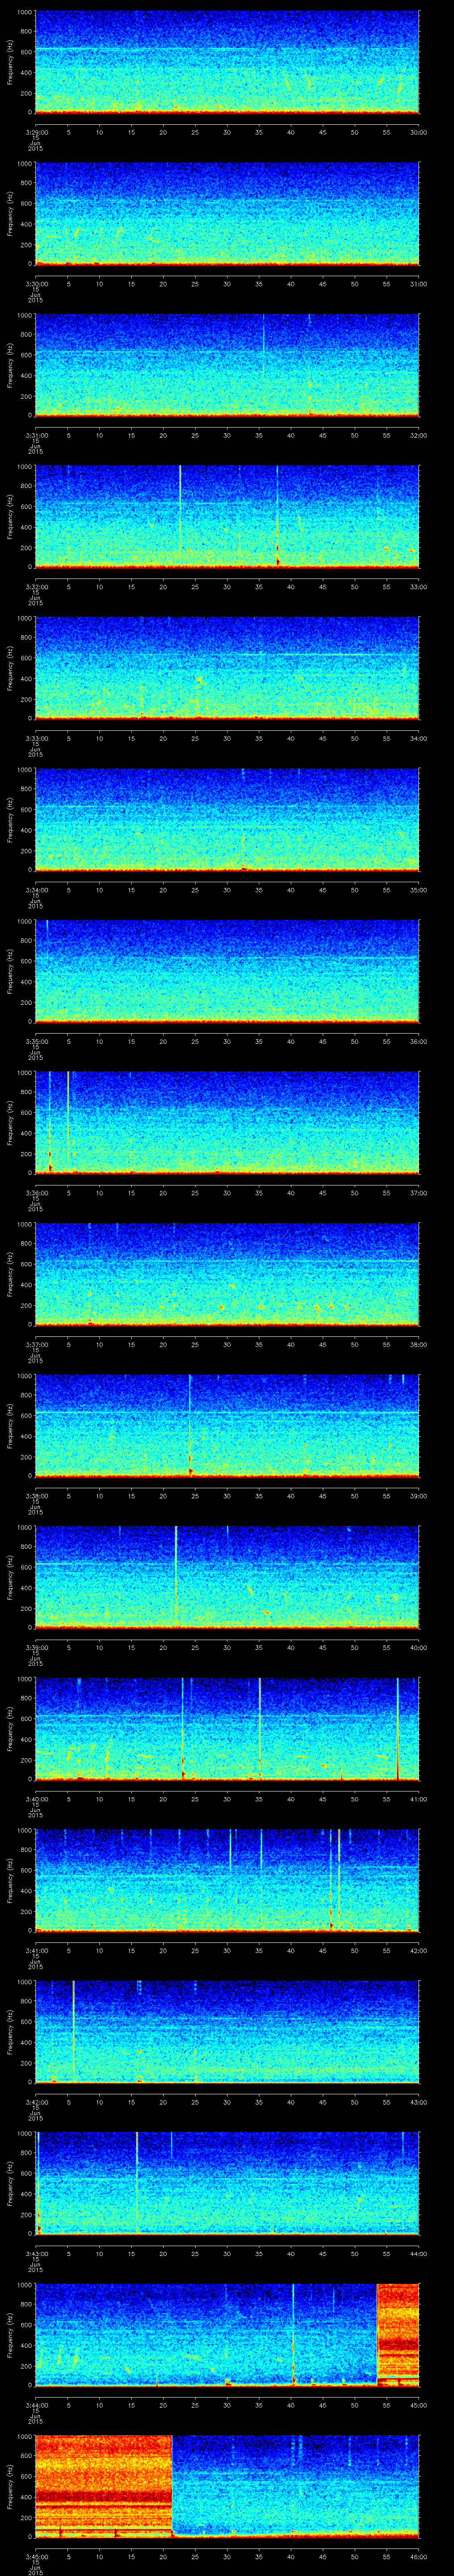Click the 3:29:00 start time label
The width and height of the screenshot is (454, 2576).
click(x=36, y=132)
